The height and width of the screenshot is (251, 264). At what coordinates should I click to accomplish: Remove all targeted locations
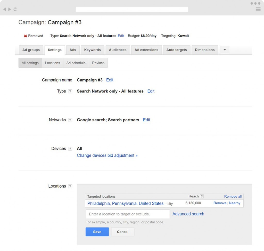[x=233, y=196]
